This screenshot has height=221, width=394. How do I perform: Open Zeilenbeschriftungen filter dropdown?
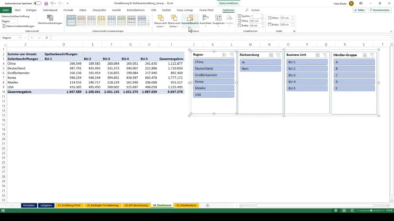(x=42, y=59)
